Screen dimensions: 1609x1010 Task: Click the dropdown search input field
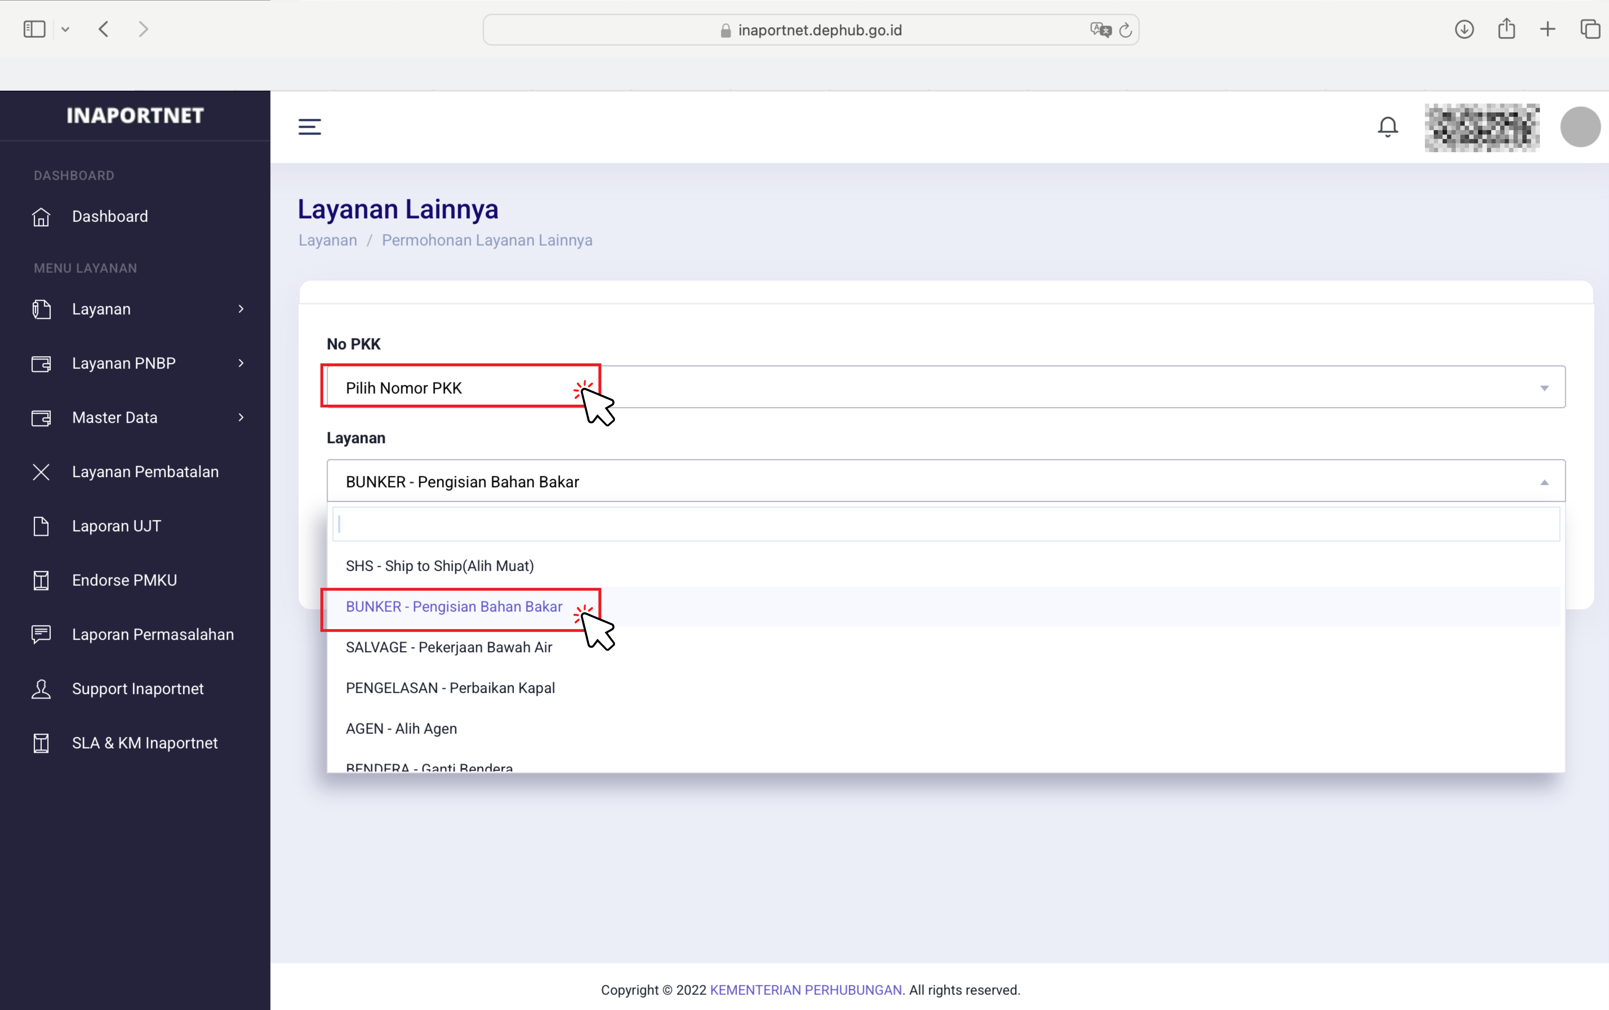(x=945, y=524)
